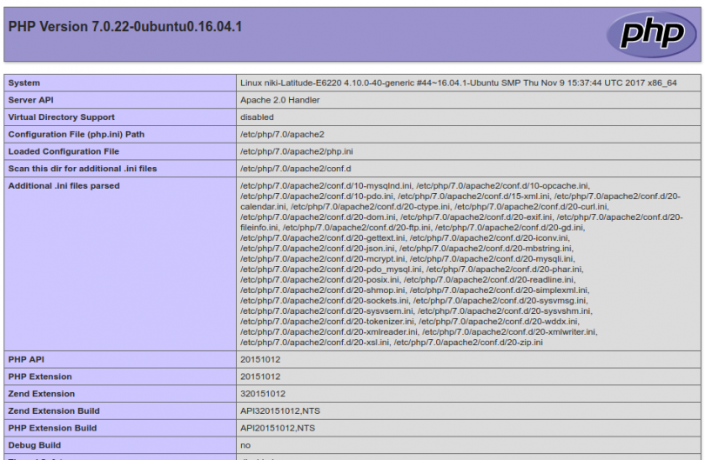Screen dimensions: 705x460
Task: Click the Virtual Directory Support label
Action: coord(61,117)
